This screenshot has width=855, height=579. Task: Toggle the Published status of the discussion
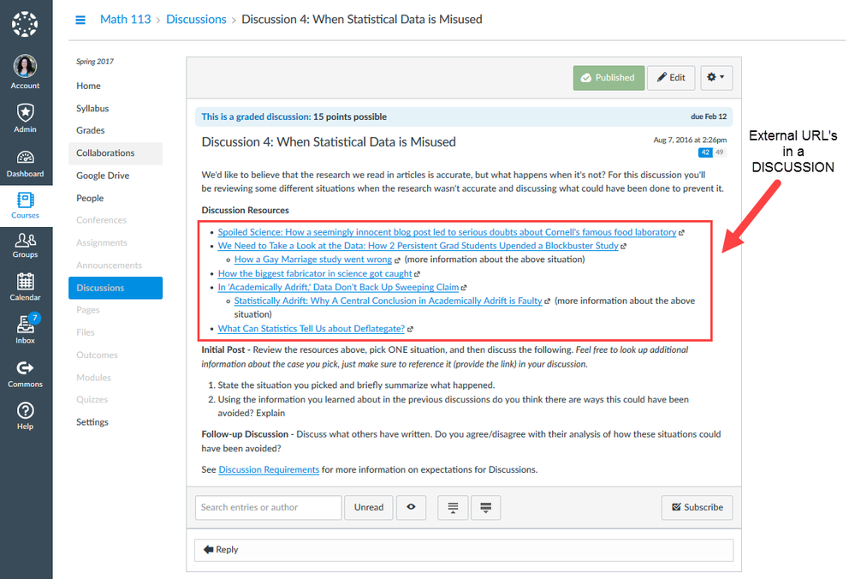click(x=609, y=77)
